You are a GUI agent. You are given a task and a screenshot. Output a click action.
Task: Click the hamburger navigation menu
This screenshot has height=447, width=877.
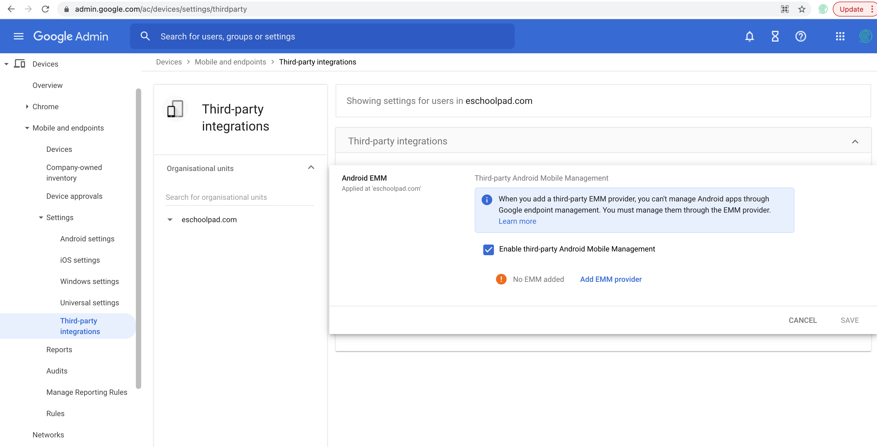[x=18, y=36]
